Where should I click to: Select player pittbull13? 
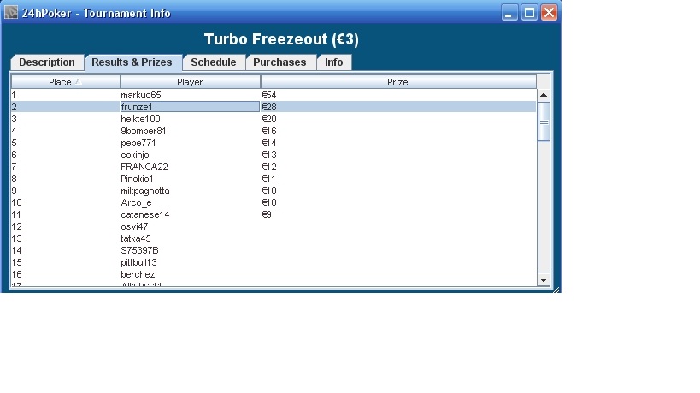(138, 262)
